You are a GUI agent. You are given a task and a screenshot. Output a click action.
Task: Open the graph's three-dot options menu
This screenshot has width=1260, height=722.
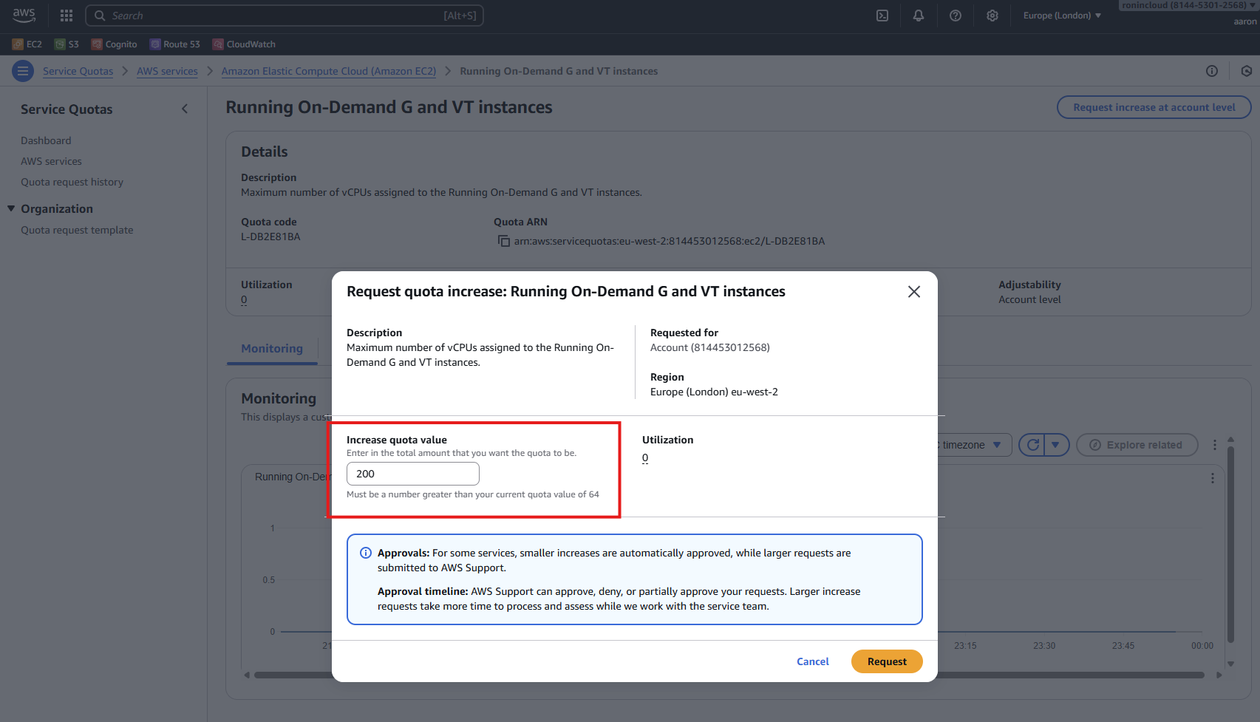tap(1213, 478)
